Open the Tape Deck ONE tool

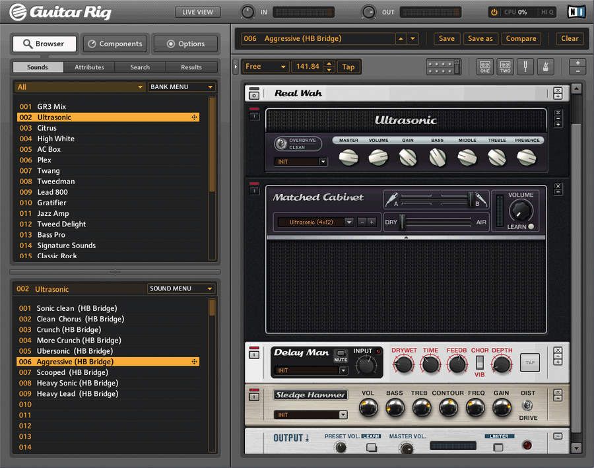pyautogui.click(x=485, y=67)
